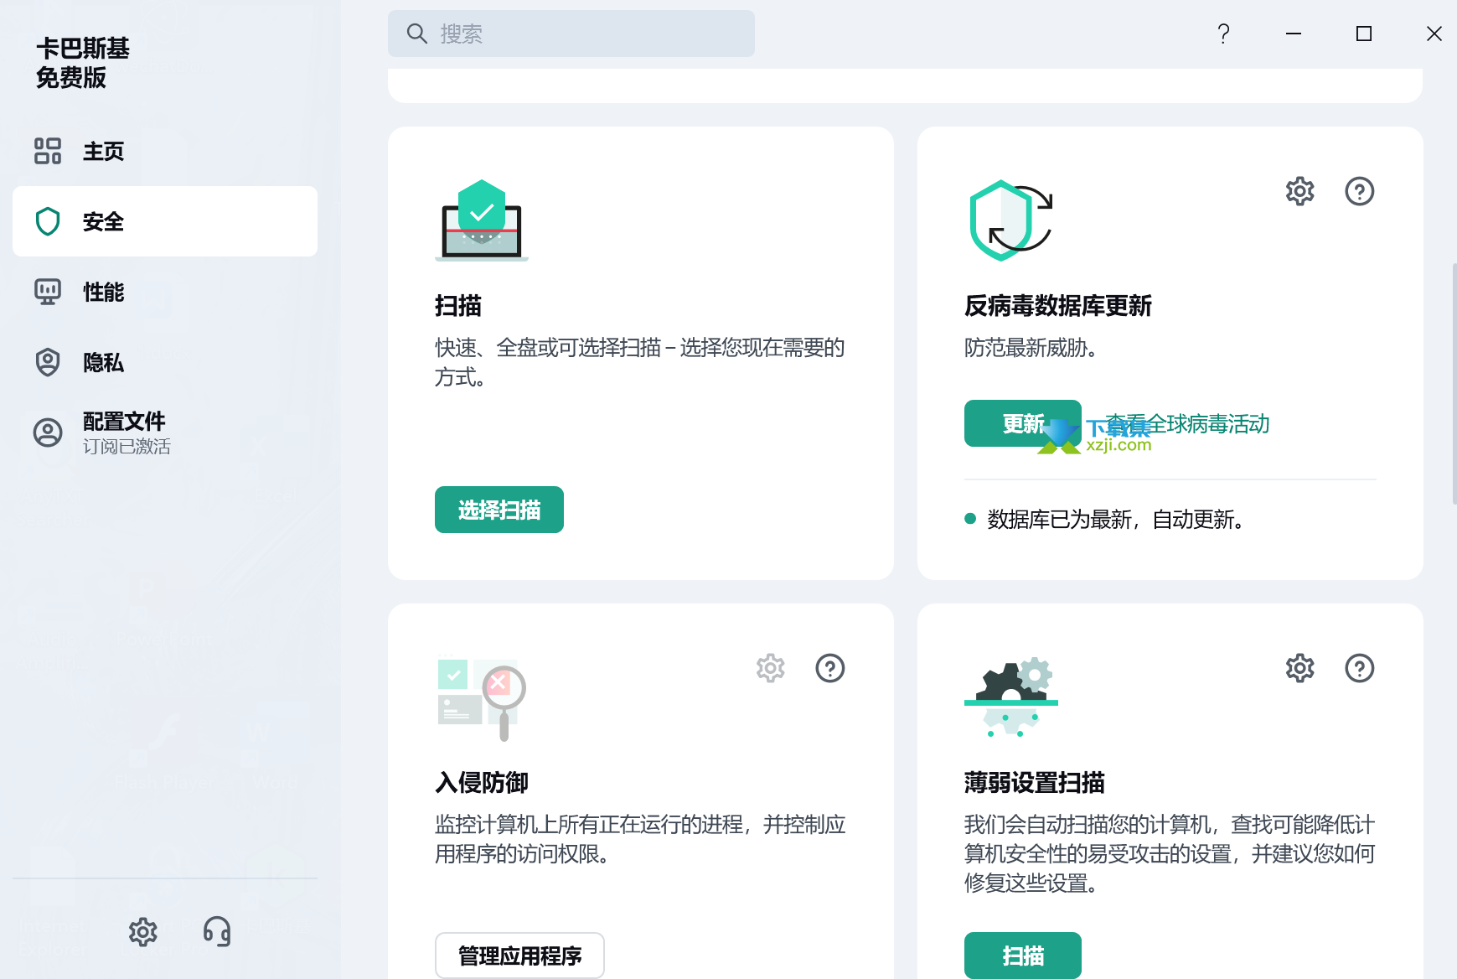Click the privacy shield icon beside 隐私
This screenshot has width=1457, height=979.
pos(48,362)
